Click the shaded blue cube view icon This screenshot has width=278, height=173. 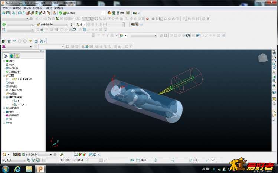click(274, 92)
